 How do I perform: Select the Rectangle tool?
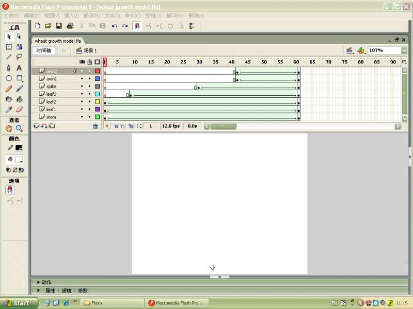point(19,78)
